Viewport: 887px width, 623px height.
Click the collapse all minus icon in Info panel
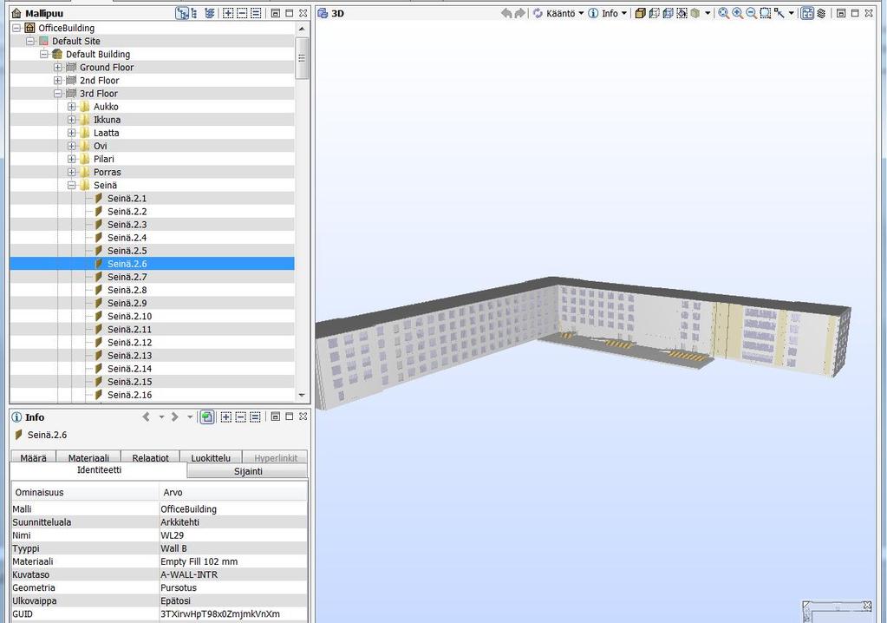coord(240,417)
